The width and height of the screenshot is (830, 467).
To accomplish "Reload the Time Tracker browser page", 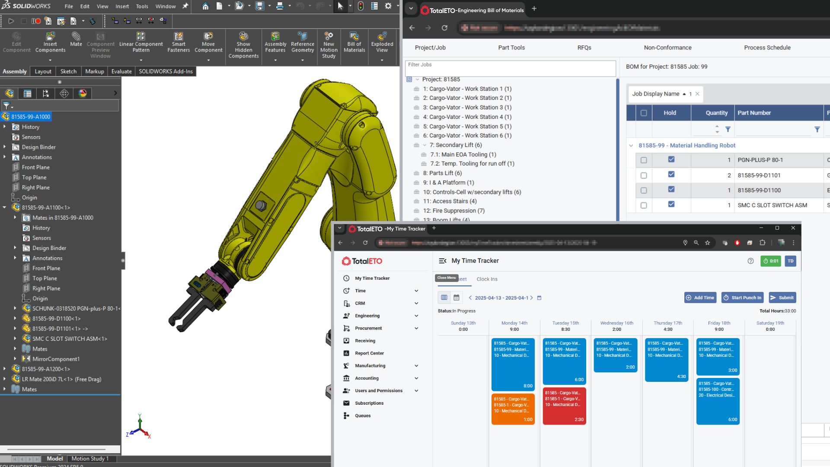I will pyautogui.click(x=365, y=243).
